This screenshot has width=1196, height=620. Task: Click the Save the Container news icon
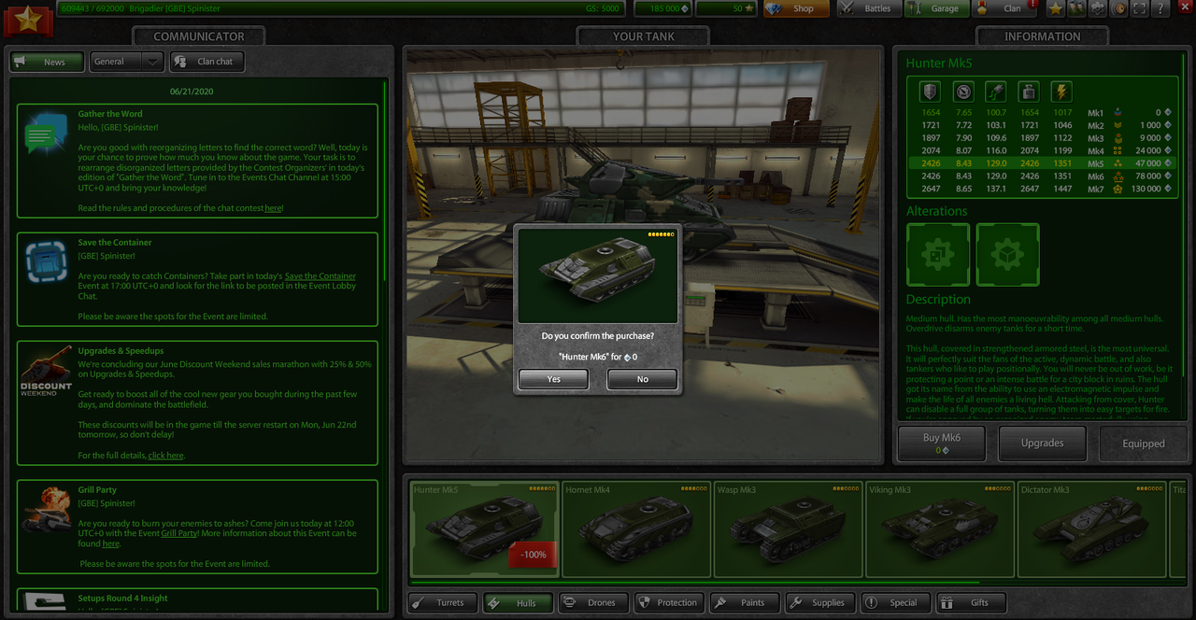46,262
